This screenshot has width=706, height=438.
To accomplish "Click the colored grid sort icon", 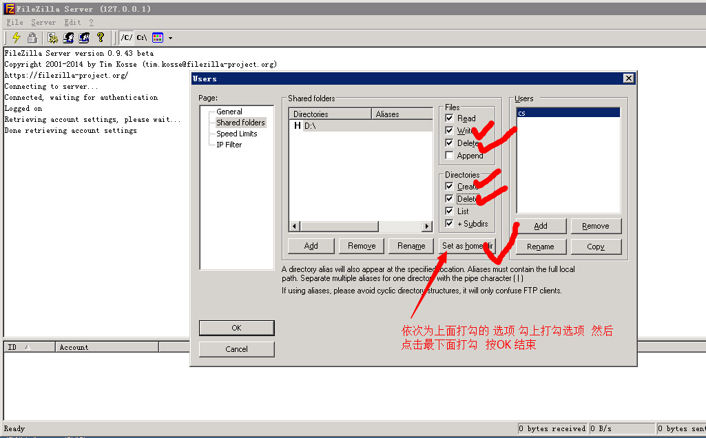I will point(158,38).
